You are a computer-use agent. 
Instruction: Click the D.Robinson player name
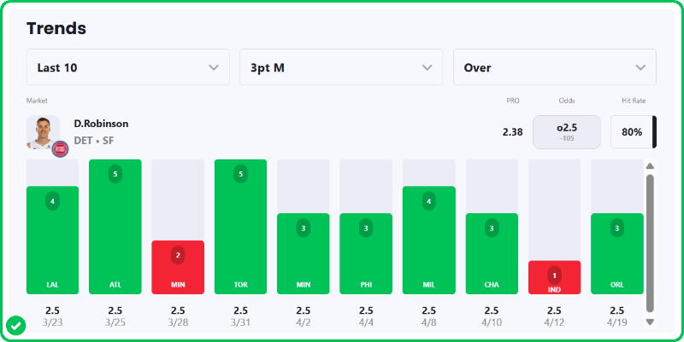point(101,124)
